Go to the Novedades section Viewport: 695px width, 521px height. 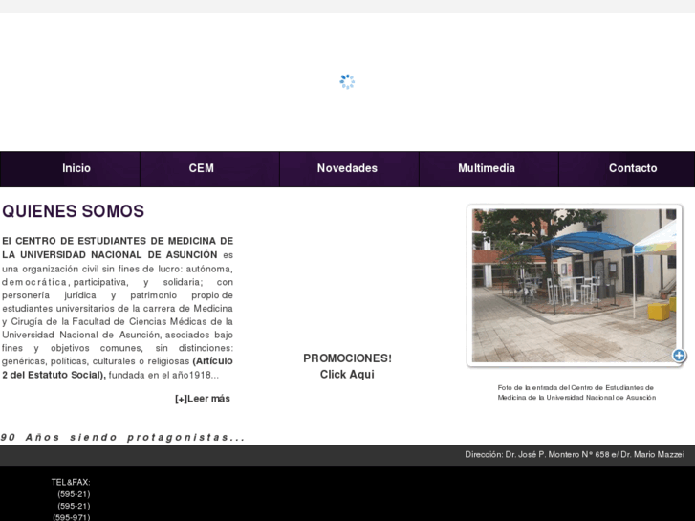[x=347, y=168]
